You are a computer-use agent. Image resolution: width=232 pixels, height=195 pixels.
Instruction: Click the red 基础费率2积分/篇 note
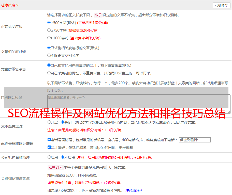click(x=83, y=30)
